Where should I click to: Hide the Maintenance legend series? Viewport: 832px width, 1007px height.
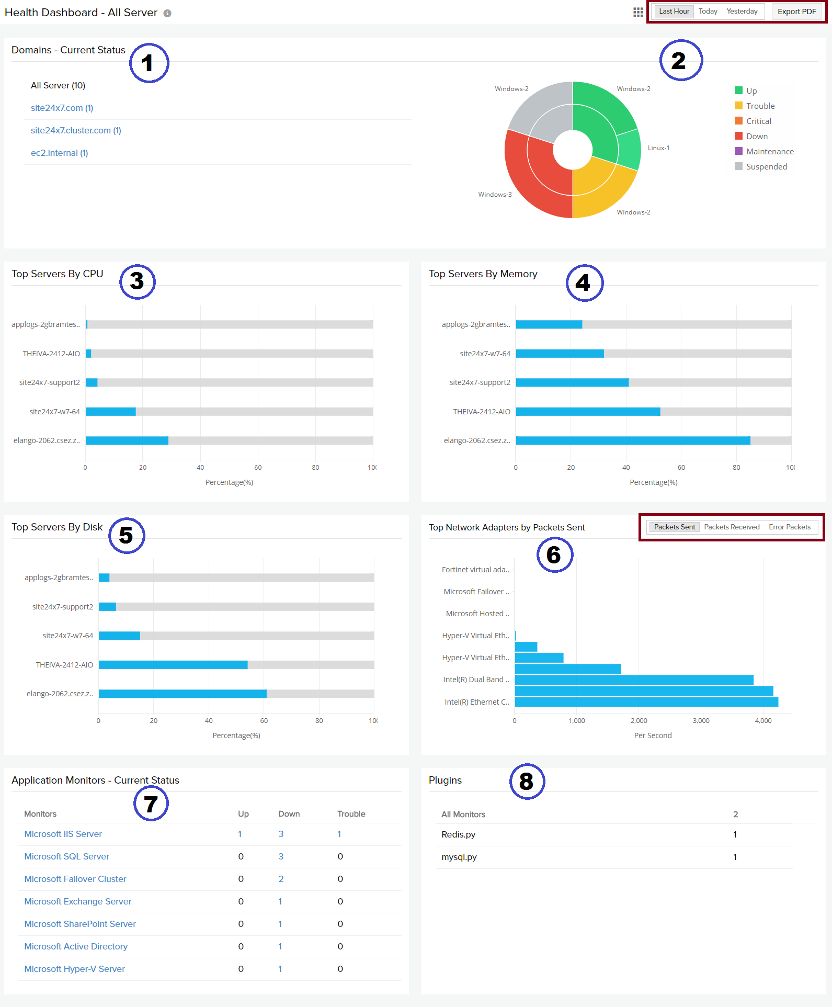[769, 152]
